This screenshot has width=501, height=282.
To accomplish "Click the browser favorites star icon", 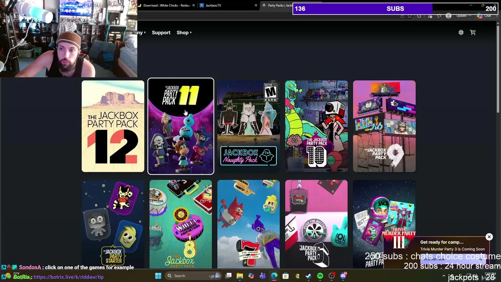I will pyautogui.click(x=410, y=16).
